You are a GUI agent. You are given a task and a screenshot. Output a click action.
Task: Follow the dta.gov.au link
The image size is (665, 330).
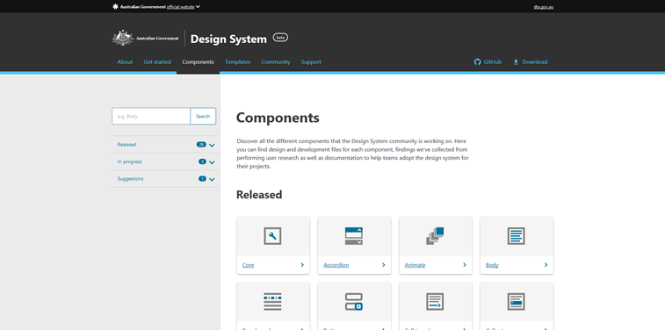[544, 7]
